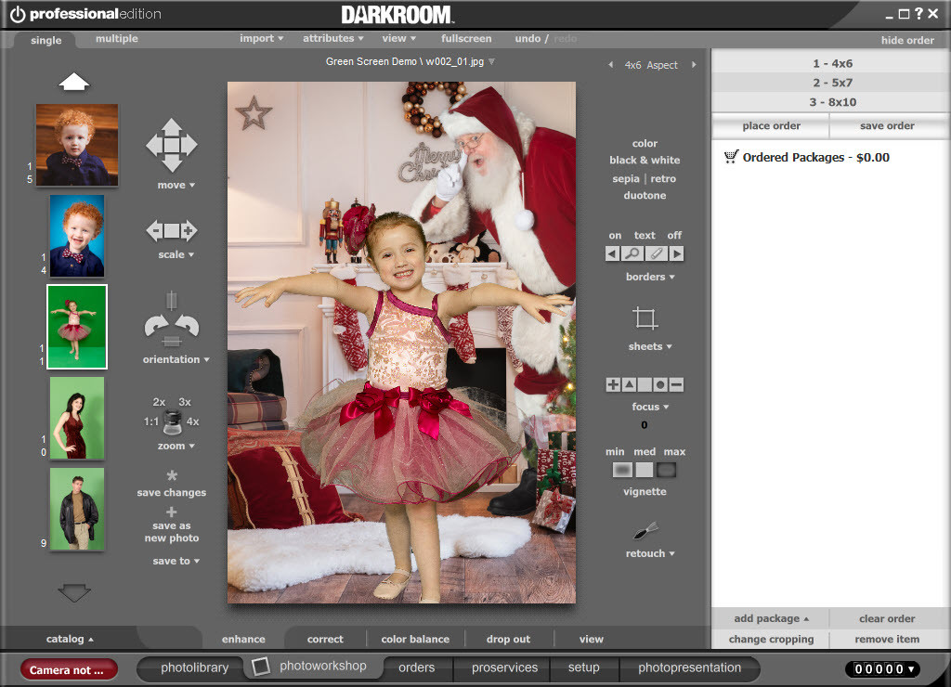Image resolution: width=951 pixels, height=687 pixels.
Task: Turn text on with the on button
Action: (x=614, y=235)
